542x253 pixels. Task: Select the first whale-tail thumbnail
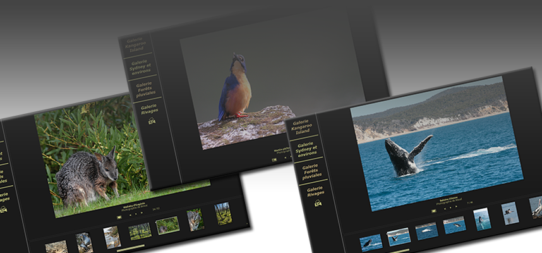tap(371, 243)
